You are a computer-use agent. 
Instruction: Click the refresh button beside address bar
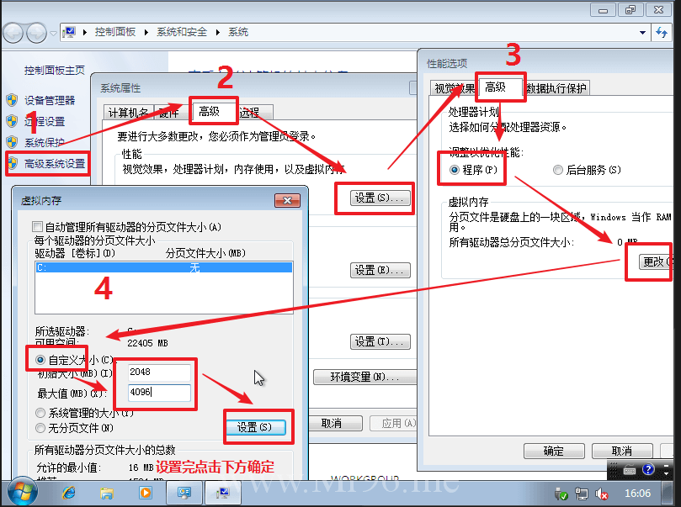[662, 33]
